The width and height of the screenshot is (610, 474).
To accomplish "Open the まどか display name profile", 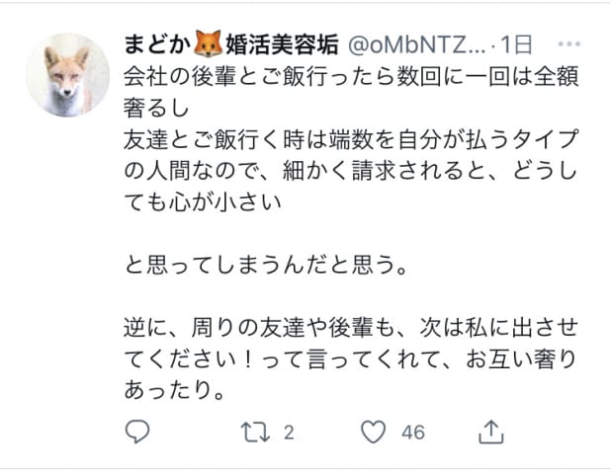I will 157,44.
